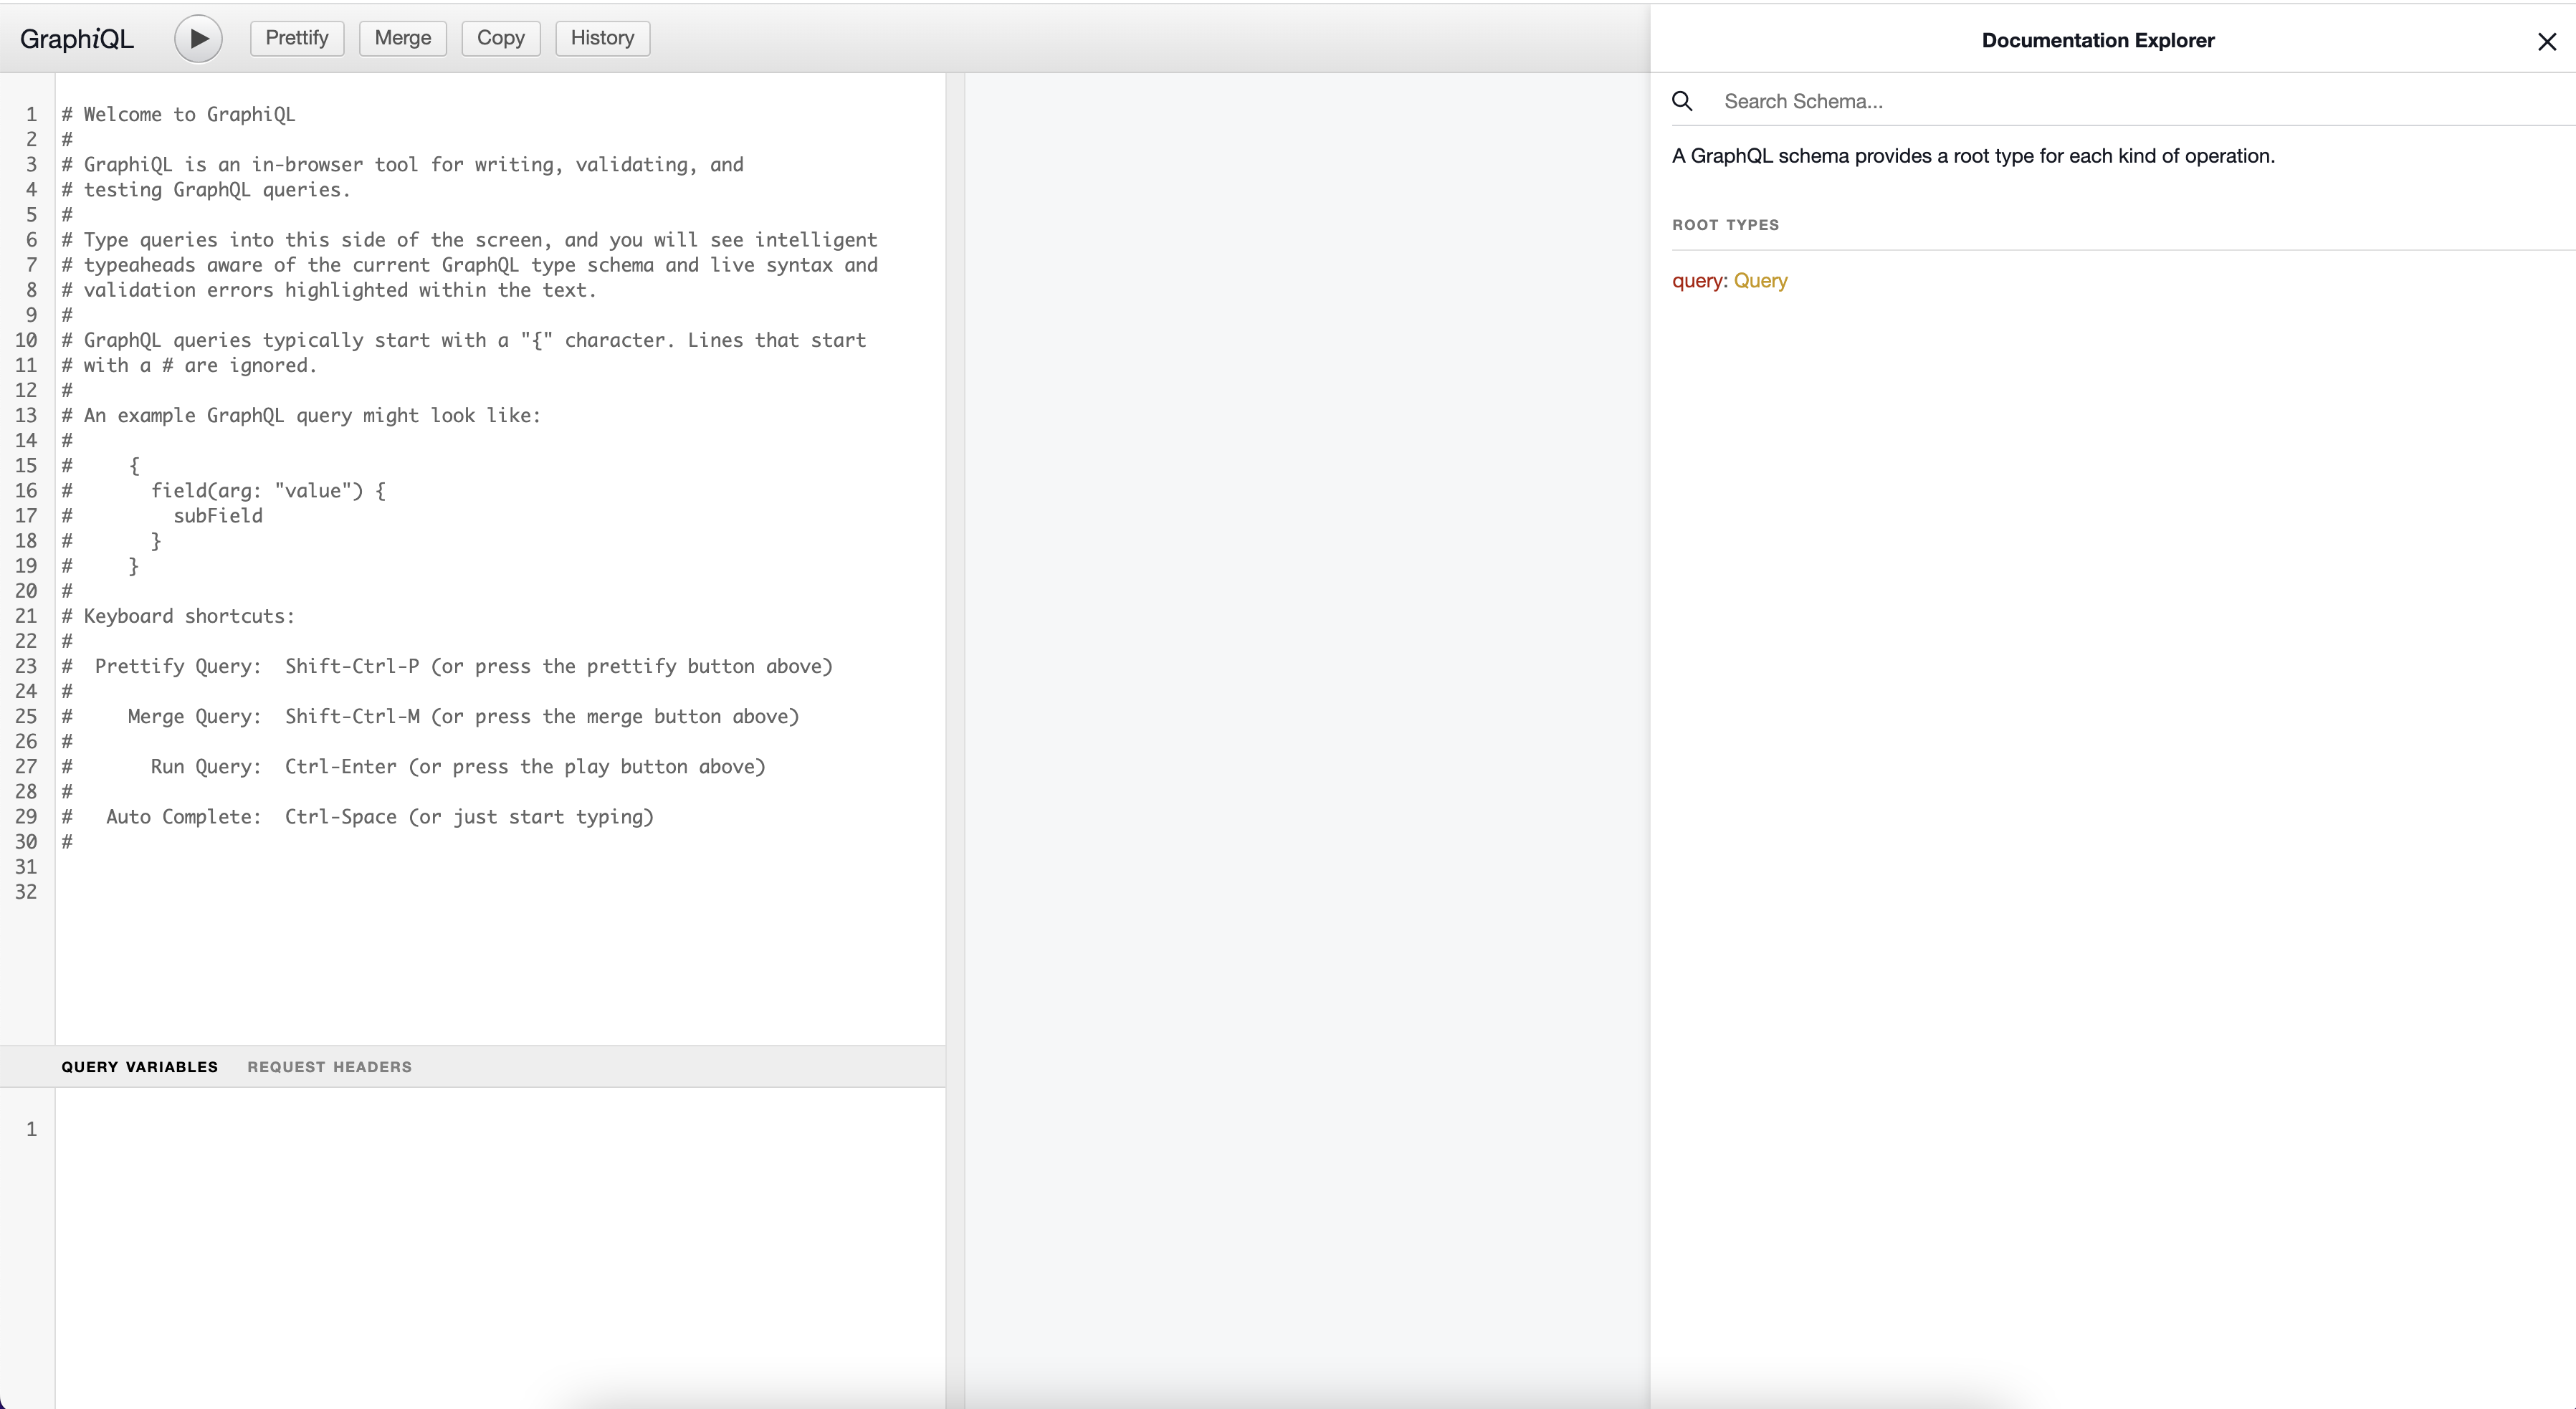2576x1409 pixels.
Task: Switch to the QUERY VARIABLES tab
Action: click(139, 1066)
